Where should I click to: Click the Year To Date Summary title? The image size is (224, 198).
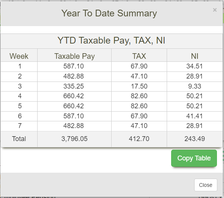coord(109,13)
